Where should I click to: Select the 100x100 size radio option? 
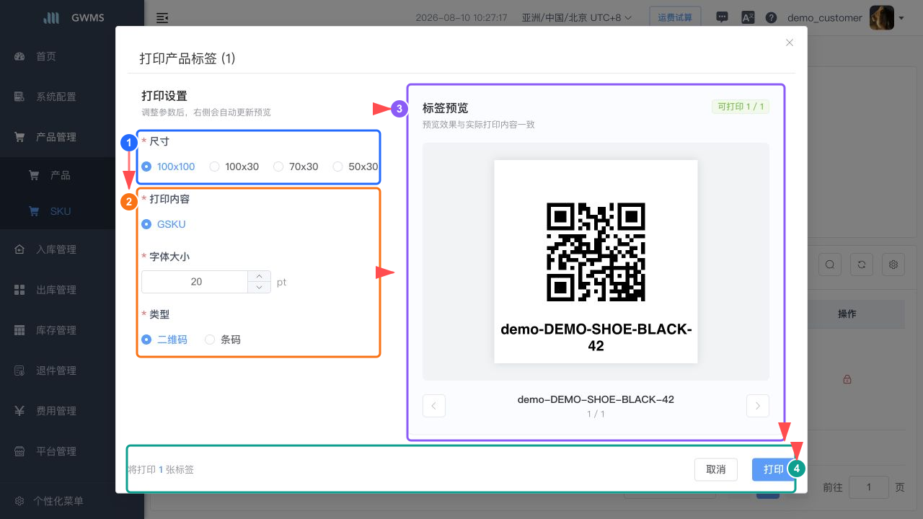(x=169, y=167)
